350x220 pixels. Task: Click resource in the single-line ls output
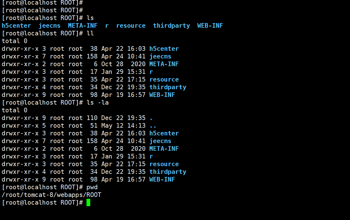coord(131,26)
